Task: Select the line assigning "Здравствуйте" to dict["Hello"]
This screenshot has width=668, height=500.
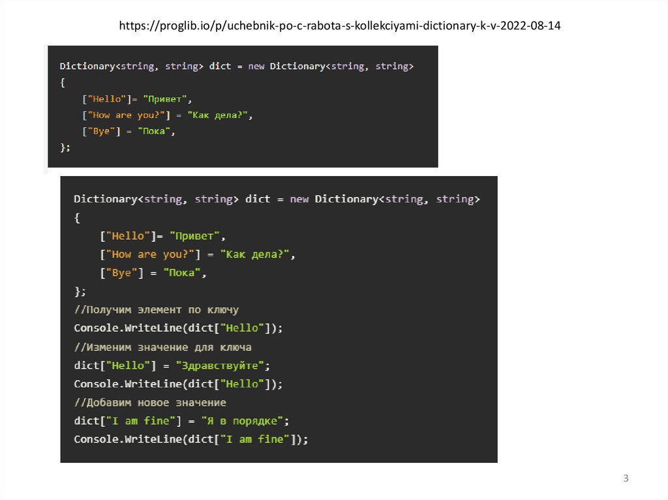Action: (172, 366)
